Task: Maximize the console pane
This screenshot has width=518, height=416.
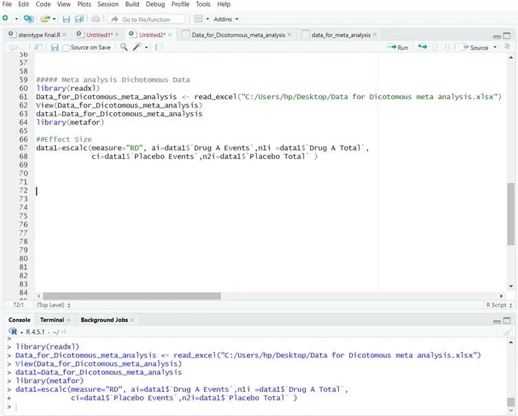Action: click(x=506, y=320)
